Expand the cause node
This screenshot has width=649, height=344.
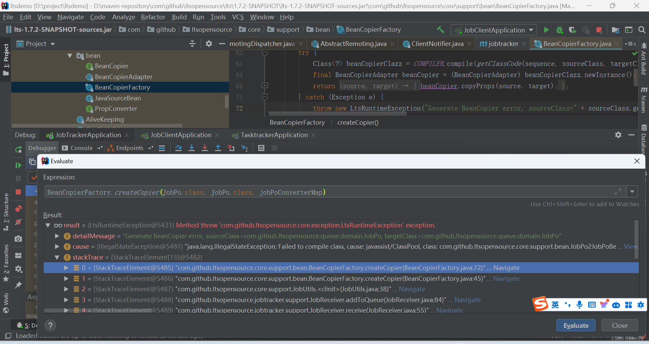point(57,247)
